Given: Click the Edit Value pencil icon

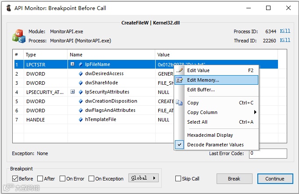Looking at the screenshot, I should pyautogui.click(x=179, y=70).
